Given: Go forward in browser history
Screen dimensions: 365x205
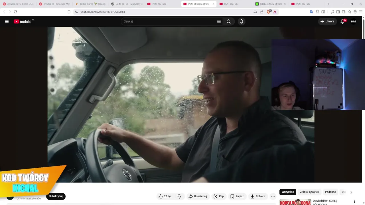Looking at the screenshot, I should point(9,12).
